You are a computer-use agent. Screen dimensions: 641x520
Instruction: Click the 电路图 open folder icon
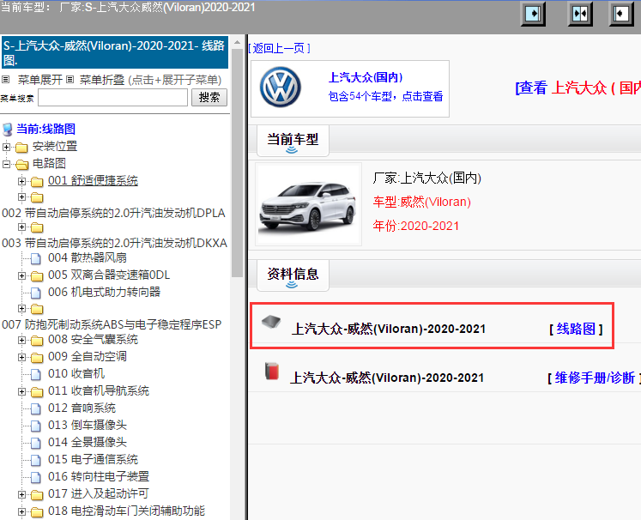(x=22, y=165)
